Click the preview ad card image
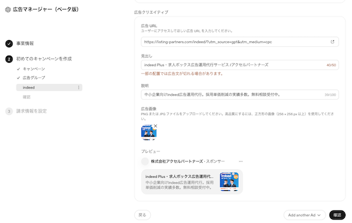 click(229, 182)
